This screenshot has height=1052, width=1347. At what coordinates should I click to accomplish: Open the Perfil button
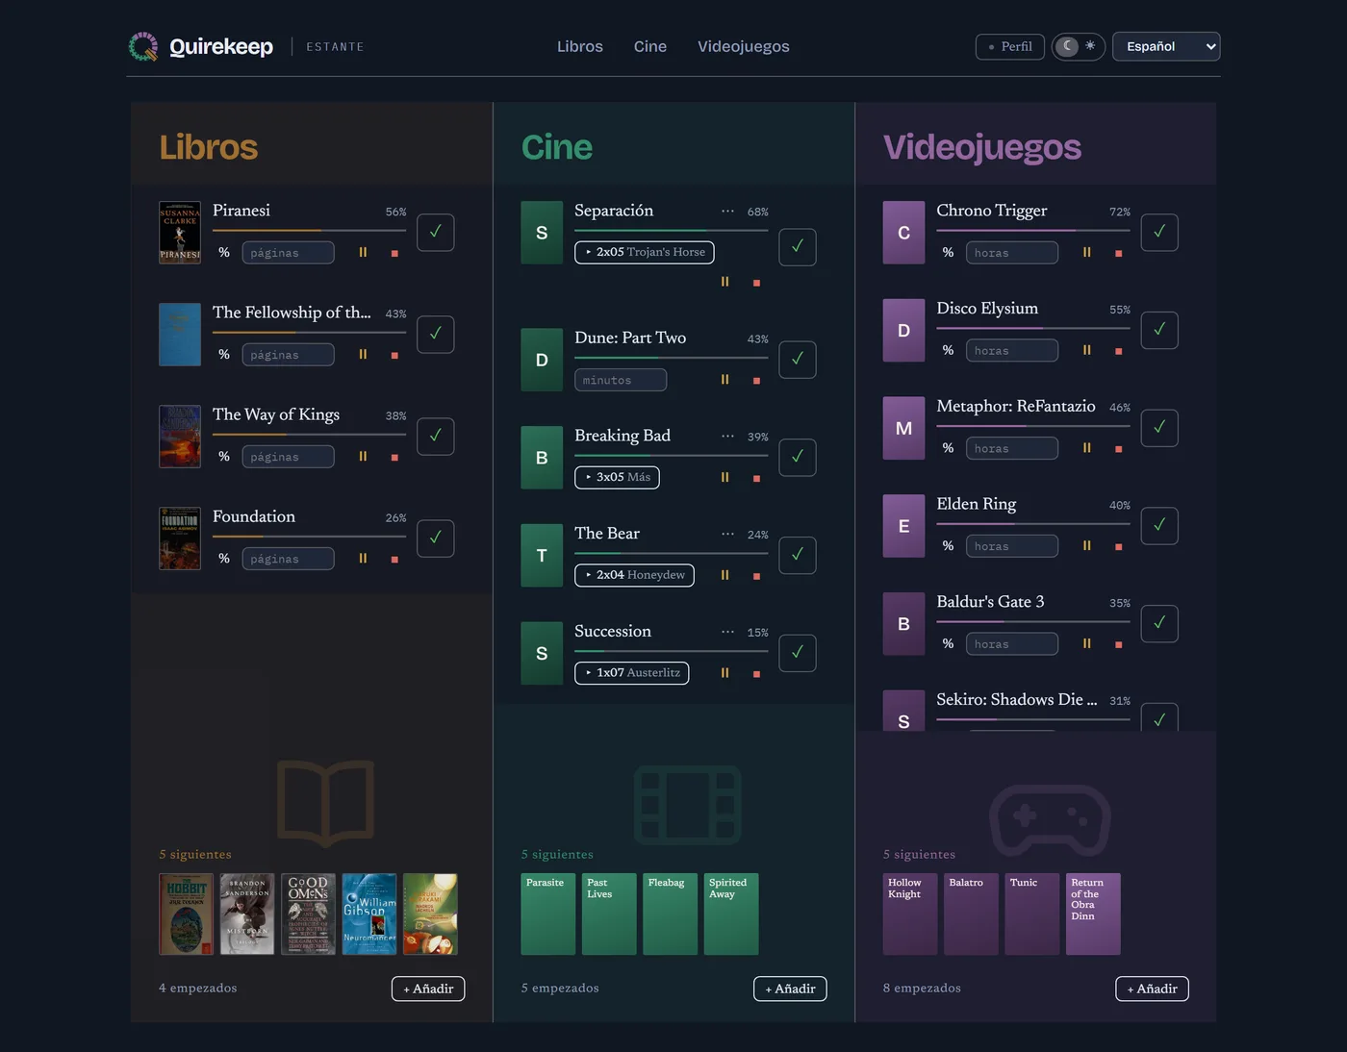(1010, 46)
